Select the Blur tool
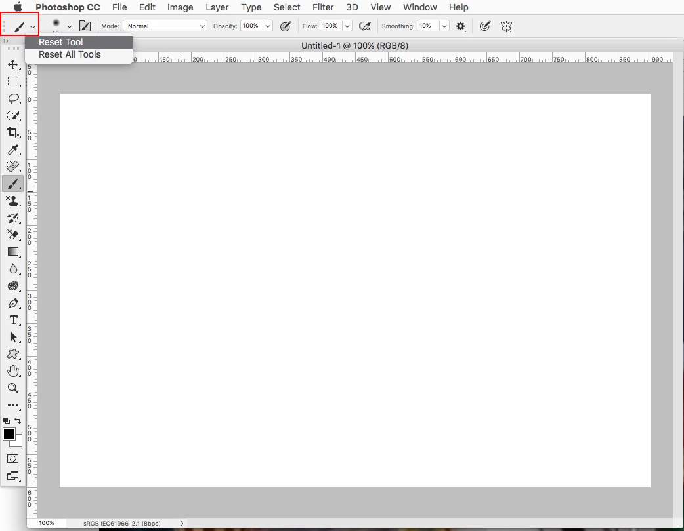This screenshot has height=531, width=684. click(x=13, y=269)
